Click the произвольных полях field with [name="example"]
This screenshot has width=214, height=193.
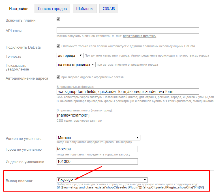coord(128,115)
